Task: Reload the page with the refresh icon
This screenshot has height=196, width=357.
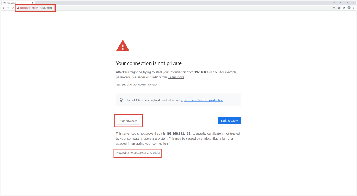Action: click(x=12, y=8)
